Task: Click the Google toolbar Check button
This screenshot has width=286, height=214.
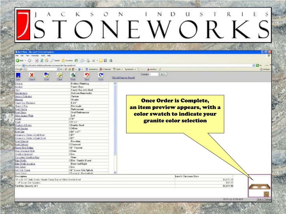Action: point(118,69)
